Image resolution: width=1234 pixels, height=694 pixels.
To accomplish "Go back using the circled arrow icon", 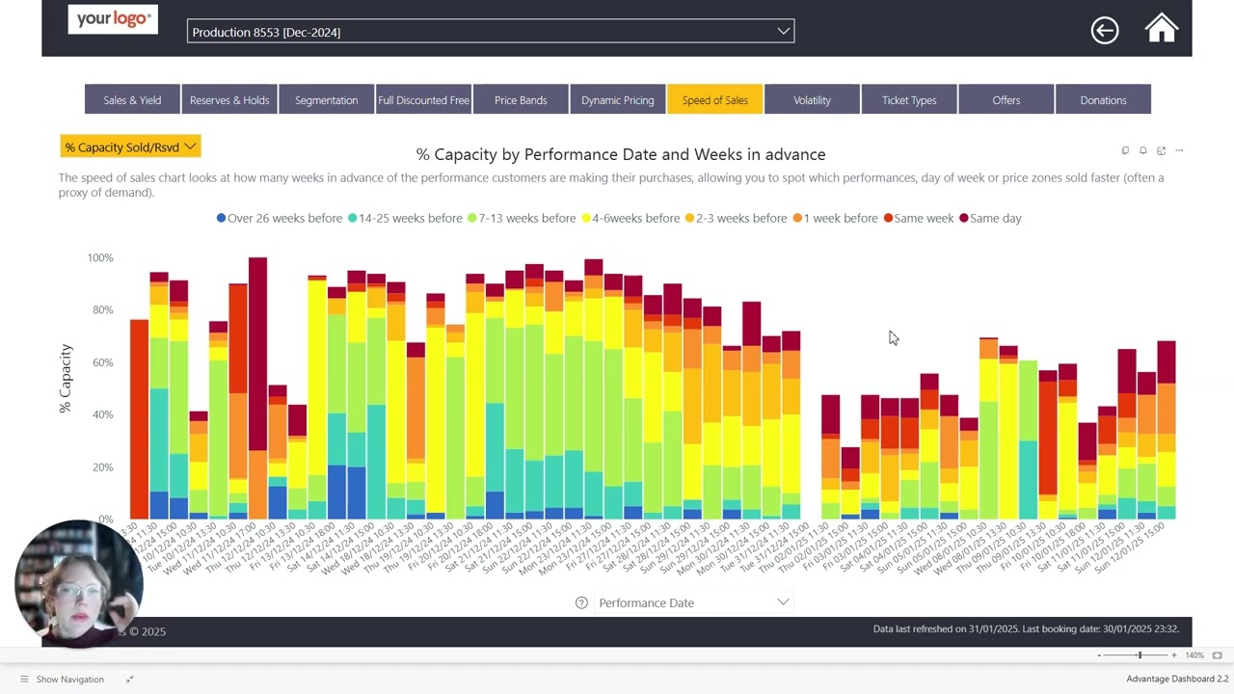I will pos(1105,30).
